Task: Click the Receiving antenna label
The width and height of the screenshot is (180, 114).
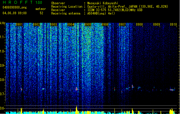Action: click(66, 13)
